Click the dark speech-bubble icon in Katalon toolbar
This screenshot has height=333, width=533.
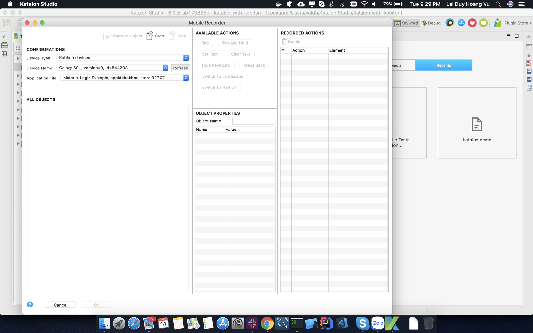pos(450,23)
